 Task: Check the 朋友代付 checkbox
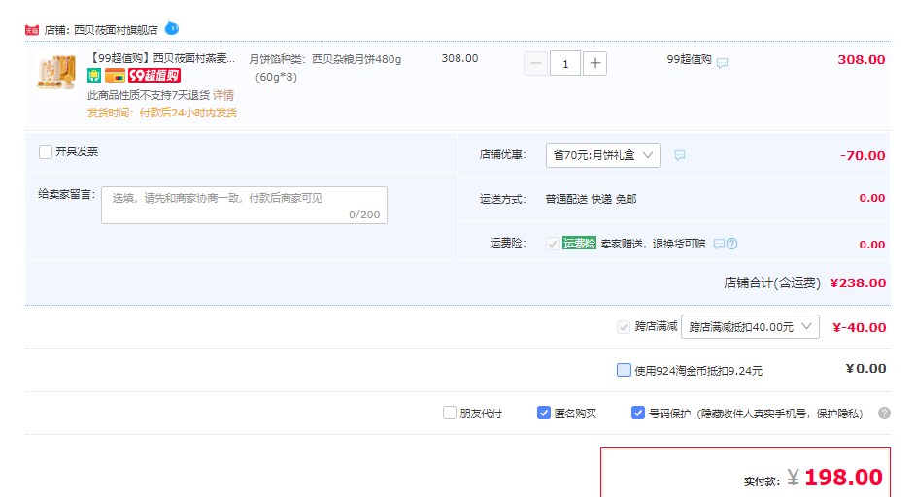[449, 413]
